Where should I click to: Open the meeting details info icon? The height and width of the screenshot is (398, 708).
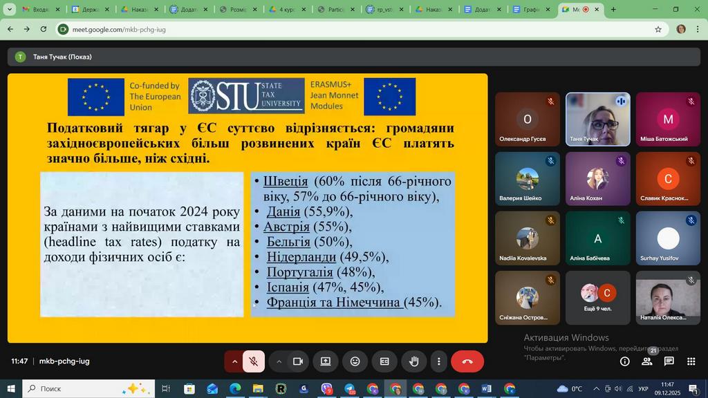(x=624, y=361)
